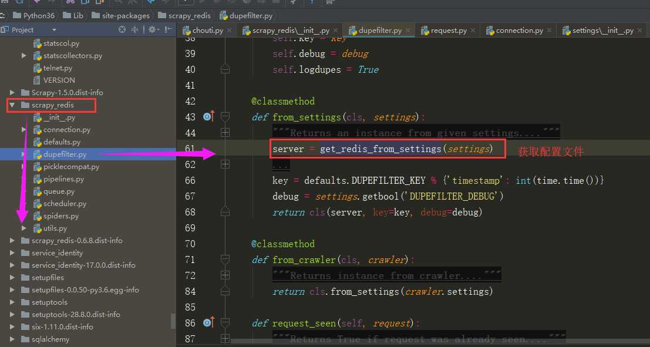
Task: Click site-packages in the breadcrumb bar
Action: [x=120, y=16]
